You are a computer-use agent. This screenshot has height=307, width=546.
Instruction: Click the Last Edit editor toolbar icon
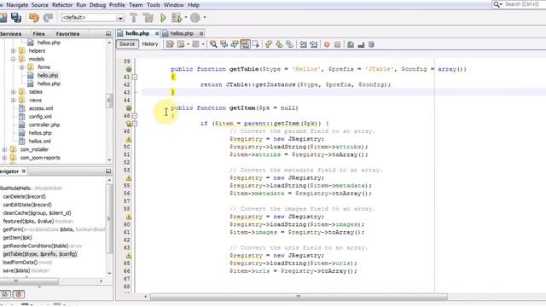[170, 44]
